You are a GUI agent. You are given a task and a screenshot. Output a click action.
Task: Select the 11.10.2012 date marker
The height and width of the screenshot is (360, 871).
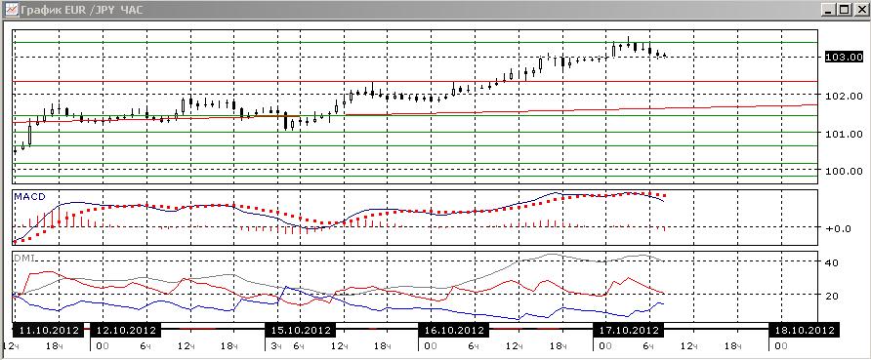coord(48,330)
